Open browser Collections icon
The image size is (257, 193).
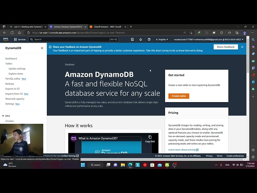(x=237, y=33)
